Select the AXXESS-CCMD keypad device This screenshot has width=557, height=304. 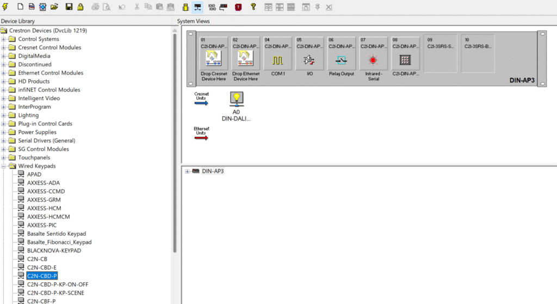click(46, 191)
